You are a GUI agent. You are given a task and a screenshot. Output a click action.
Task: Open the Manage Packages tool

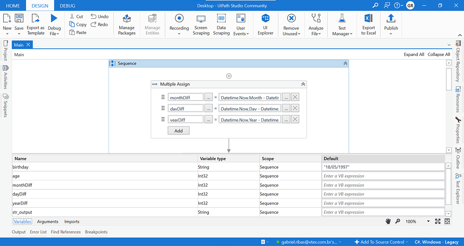tap(127, 24)
